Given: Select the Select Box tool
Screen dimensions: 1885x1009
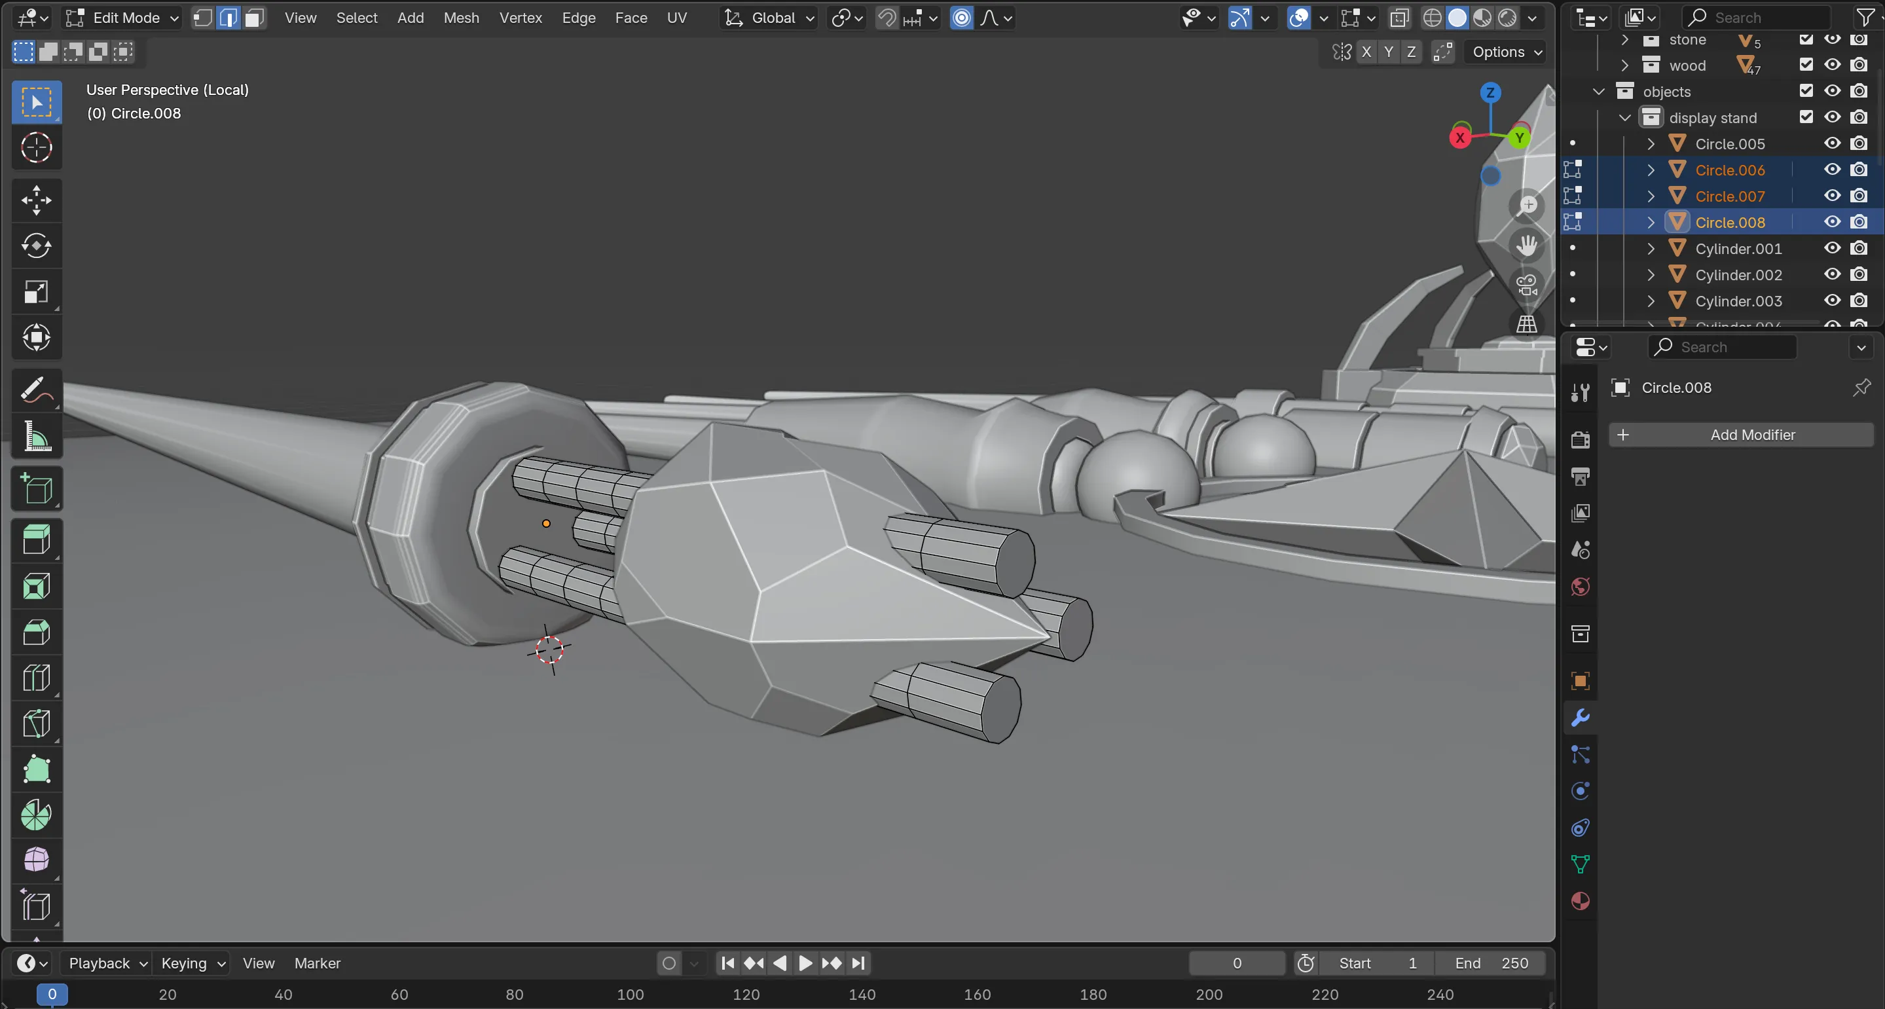Looking at the screenshot, I should [x=37, y=101].
